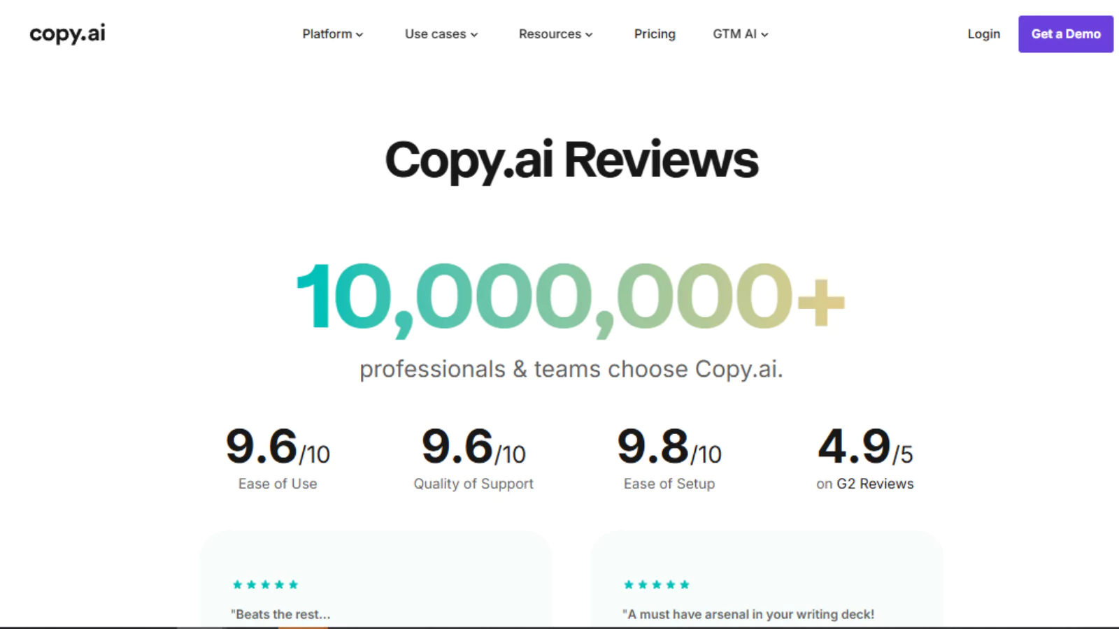
Task: Open the Login page
Action: coord(983,34)
